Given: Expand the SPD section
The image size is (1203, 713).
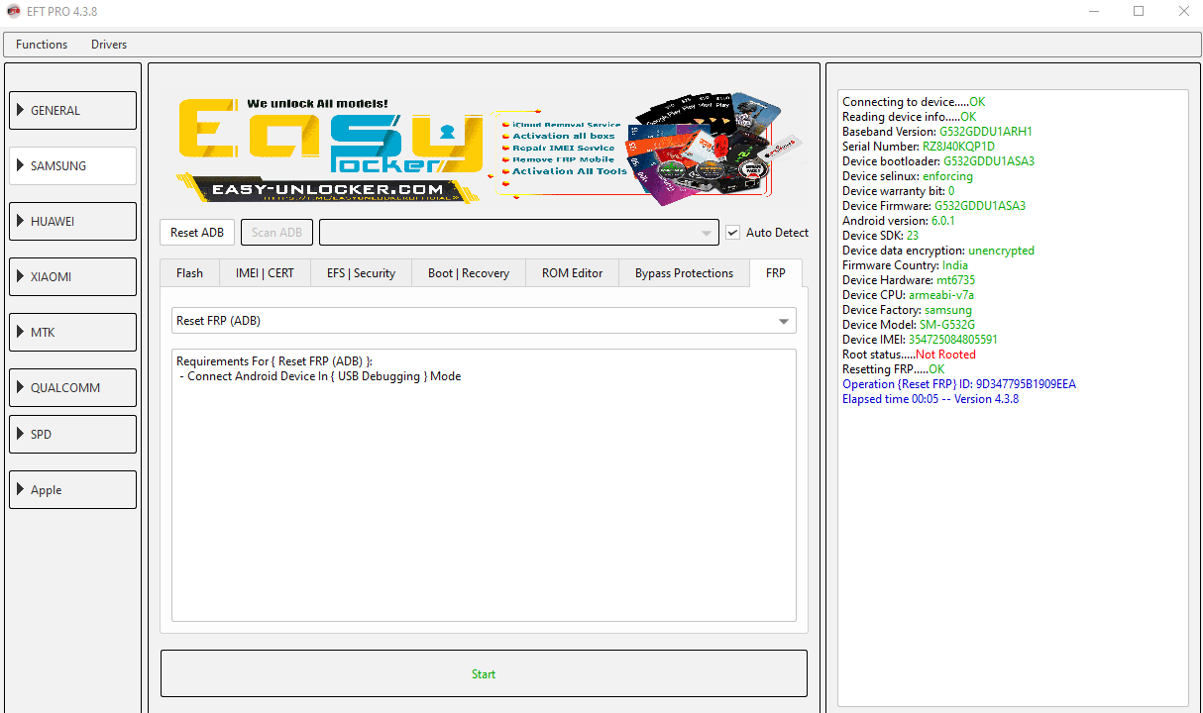Looking at the screenshot, I should [x=72, y=435].
